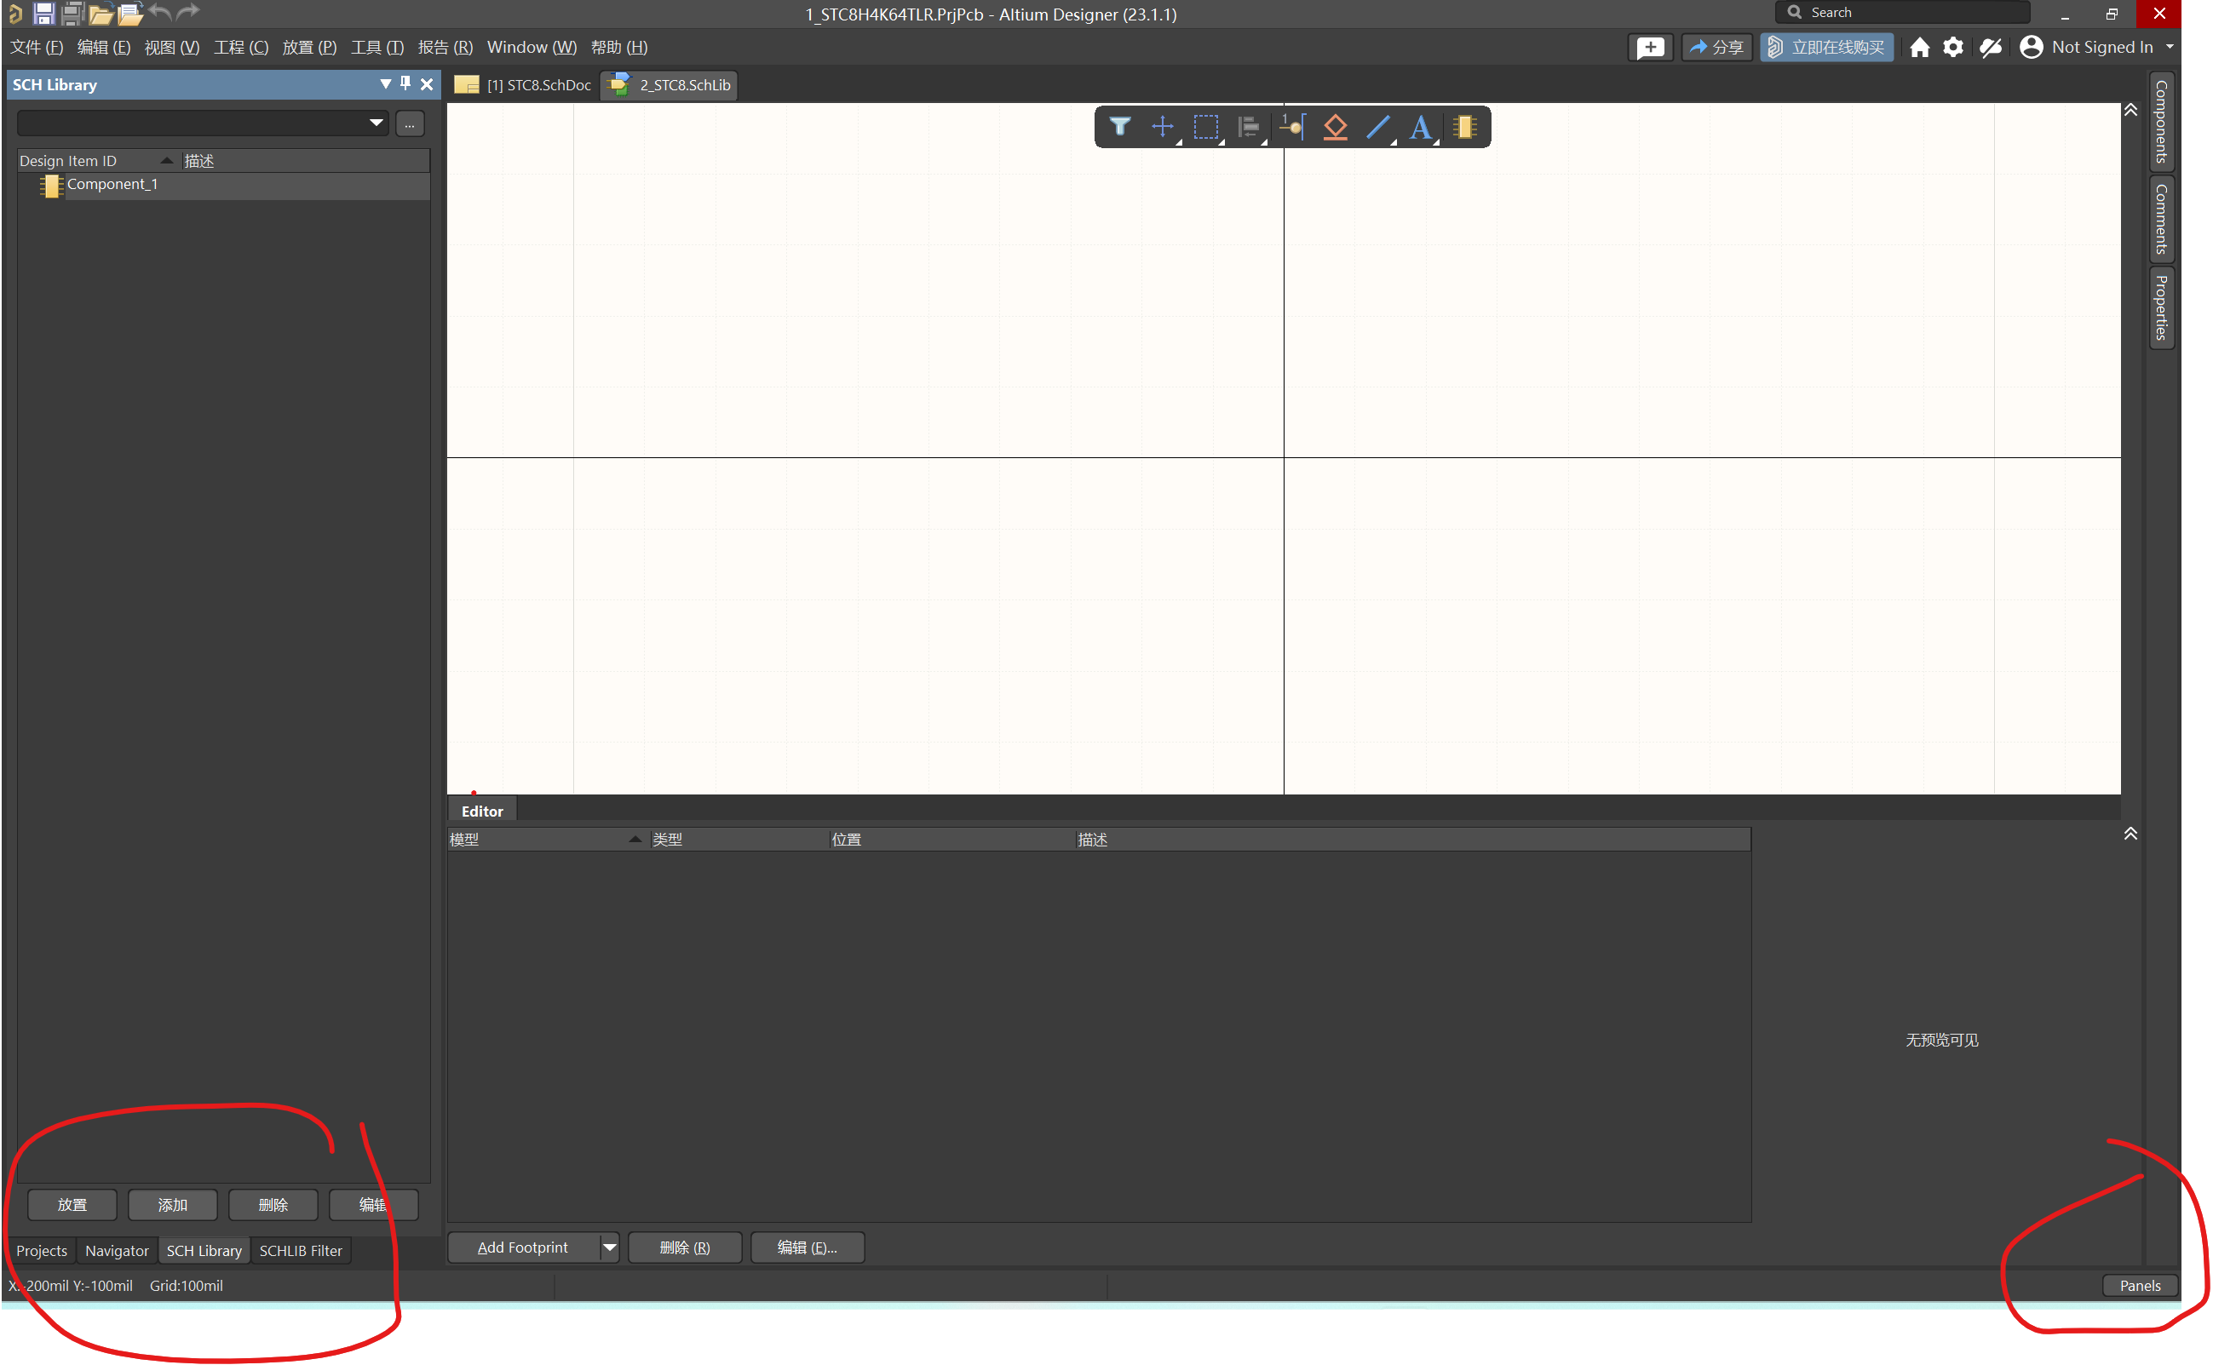Click the Place Line tool icon
The height and width of the screenshot is (1365, 2213).
coord(1378,126)
